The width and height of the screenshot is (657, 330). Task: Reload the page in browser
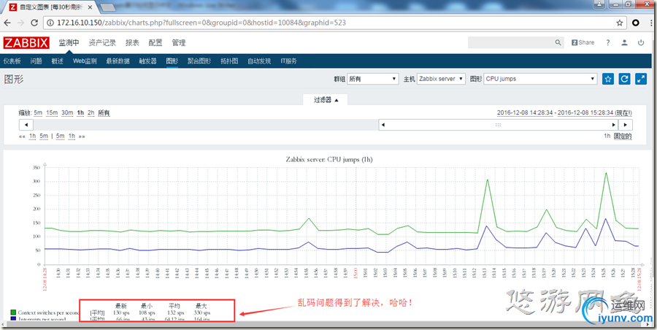point(34,23)
